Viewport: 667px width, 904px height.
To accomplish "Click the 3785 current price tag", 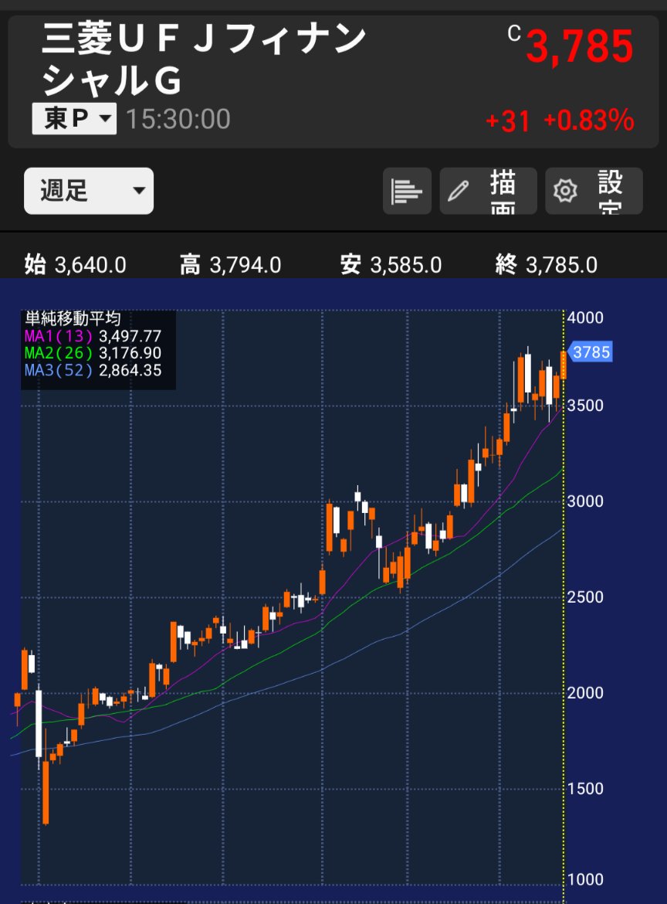I will pyautogui.click(x=591, y=352).
